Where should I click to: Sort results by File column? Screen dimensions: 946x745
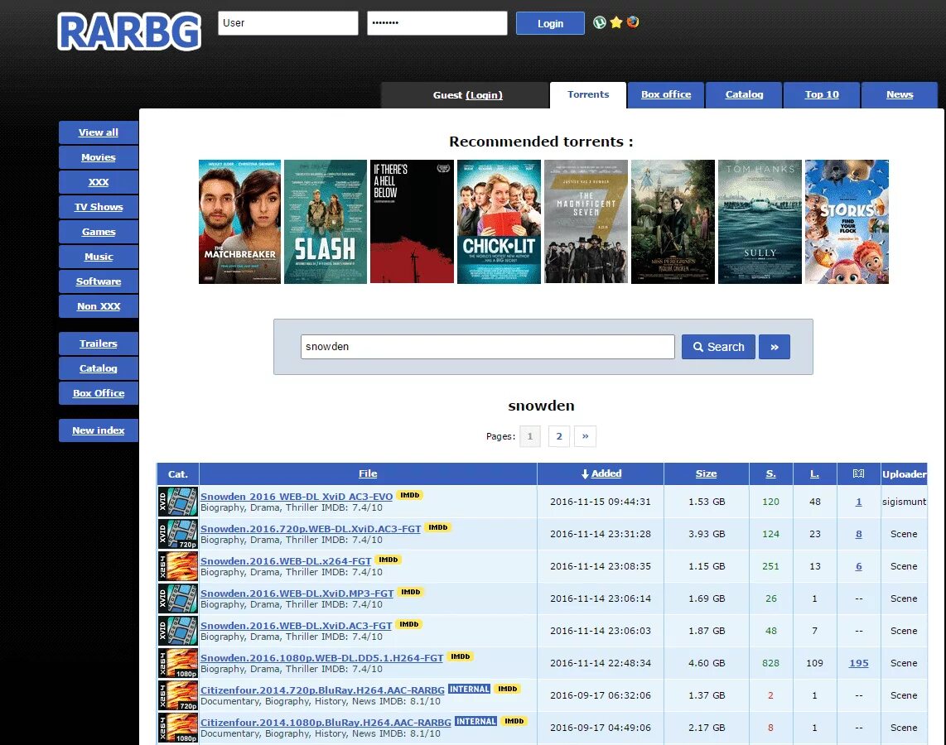(x=368, y=473)
